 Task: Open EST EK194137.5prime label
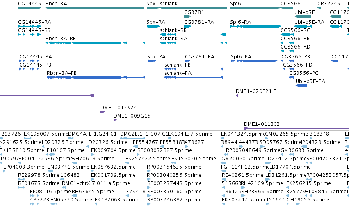tap(190, 134)
